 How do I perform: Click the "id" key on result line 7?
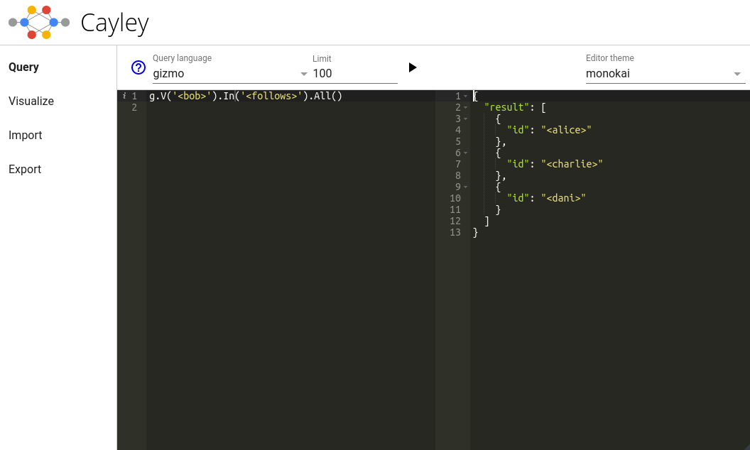[518, 164]
